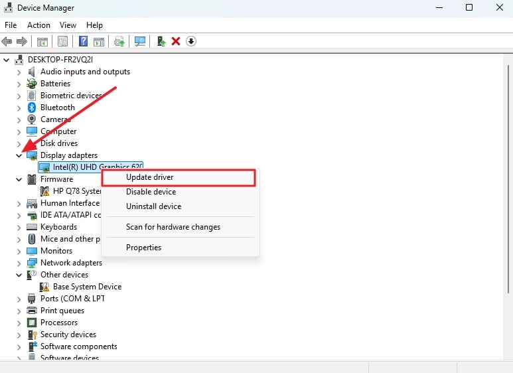Click the Computer category monitor icon
This screenshot has height=373, width=513.
click(32, 131)
